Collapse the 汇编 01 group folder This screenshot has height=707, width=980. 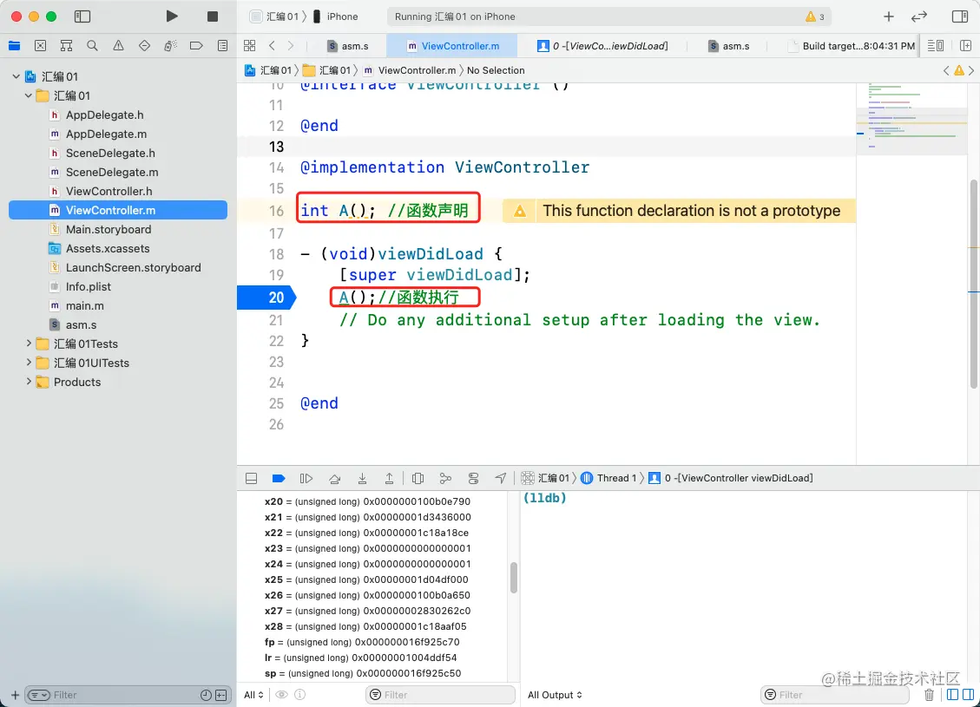(x=28, y=95)
